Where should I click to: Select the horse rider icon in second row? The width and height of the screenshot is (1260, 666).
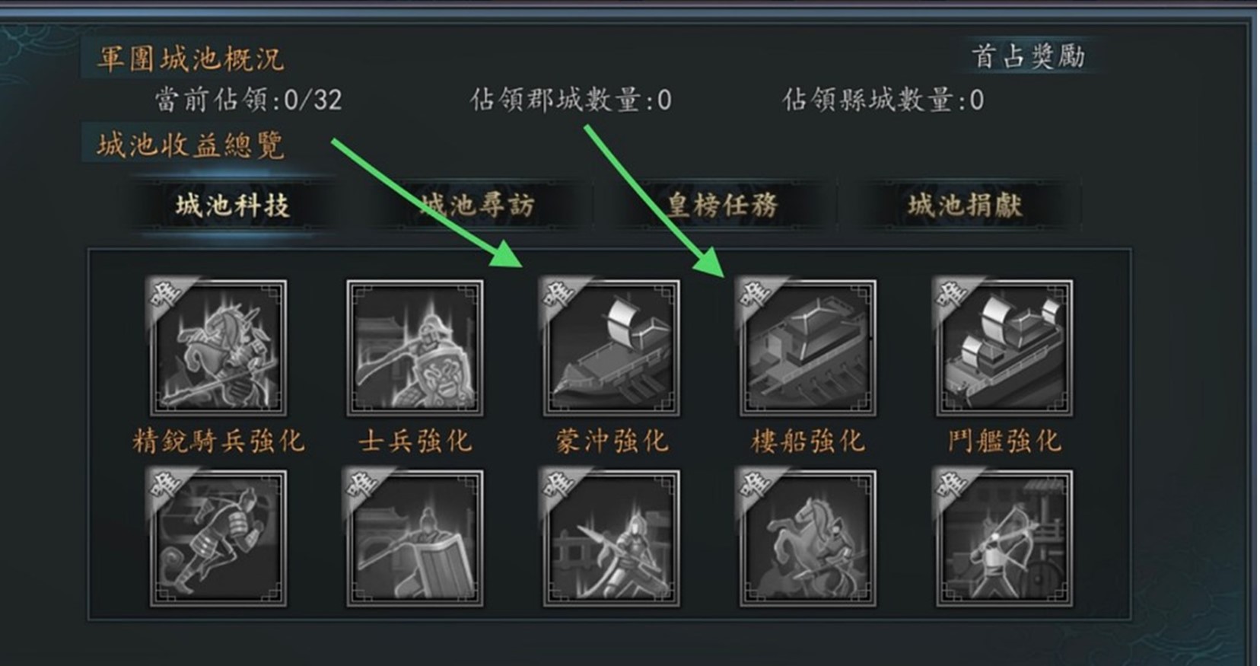tap(807, 537)
